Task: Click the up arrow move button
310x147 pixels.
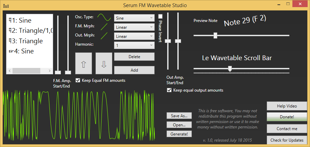Action: click(84, 63)
